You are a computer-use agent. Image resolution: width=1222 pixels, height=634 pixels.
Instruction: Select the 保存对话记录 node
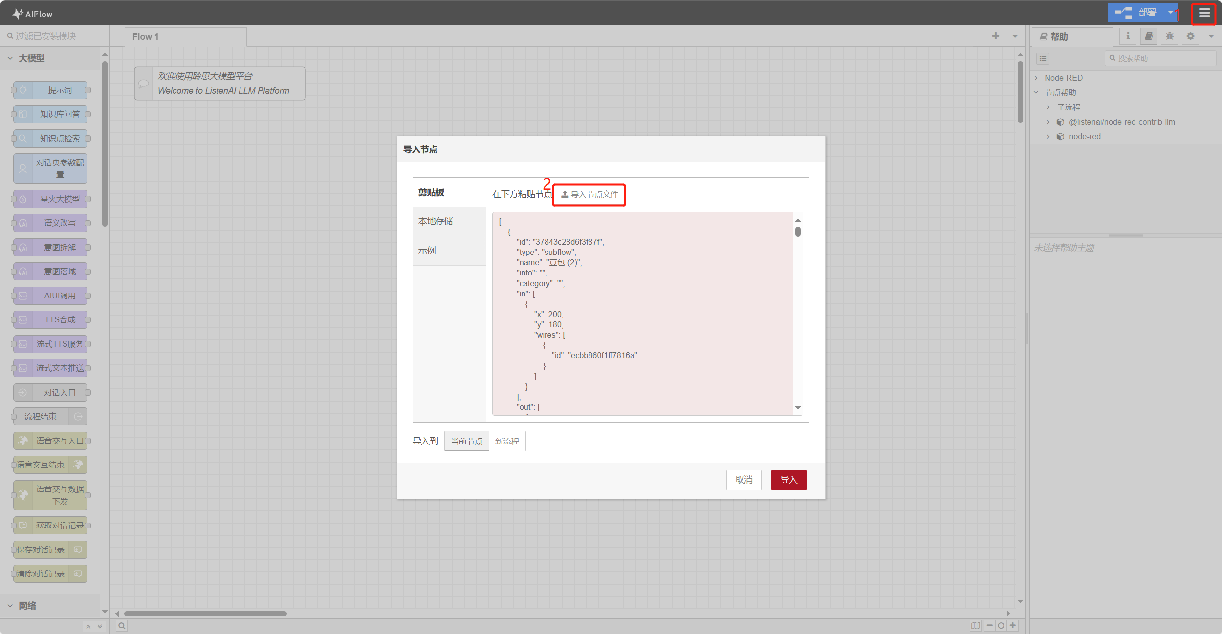50,549
